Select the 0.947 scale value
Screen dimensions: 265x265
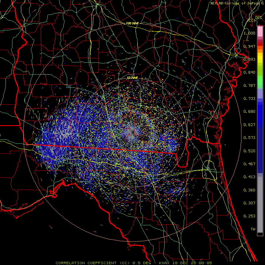pyautogui.click(x=249, y=46)
